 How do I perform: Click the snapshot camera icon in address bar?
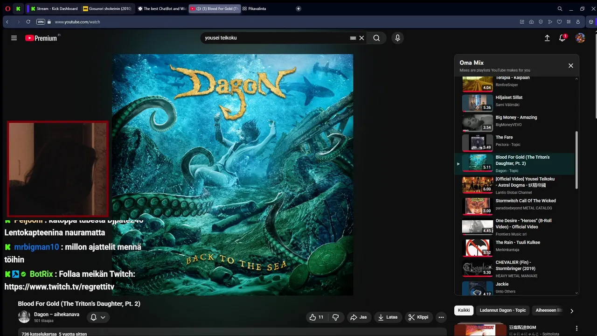531,22
